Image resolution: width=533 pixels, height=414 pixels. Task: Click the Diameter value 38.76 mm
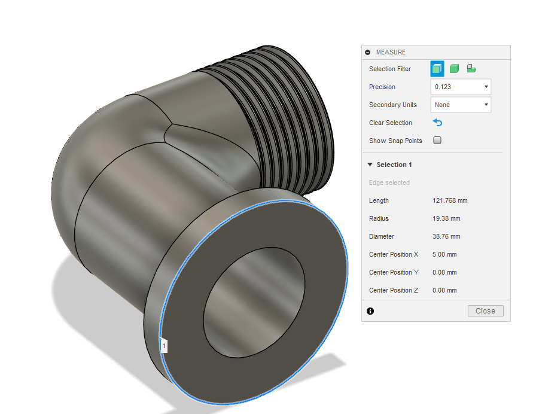[446, 236]
